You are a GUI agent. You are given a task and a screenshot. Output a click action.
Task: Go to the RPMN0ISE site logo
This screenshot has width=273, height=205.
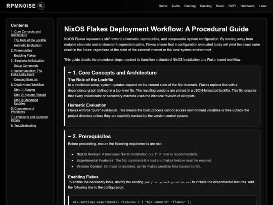pyautogui.click(x=21, y=6)
